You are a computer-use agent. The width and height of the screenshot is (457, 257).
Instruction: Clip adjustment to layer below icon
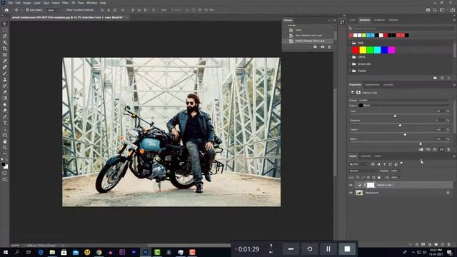tap(421, 149)
